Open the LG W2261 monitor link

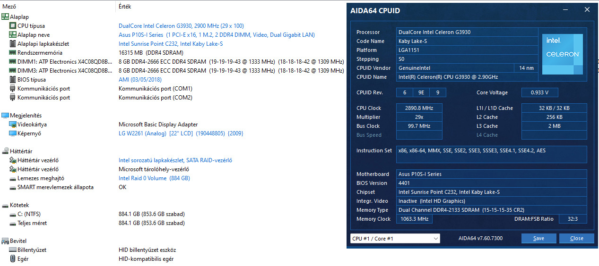[x=181, y=133]
